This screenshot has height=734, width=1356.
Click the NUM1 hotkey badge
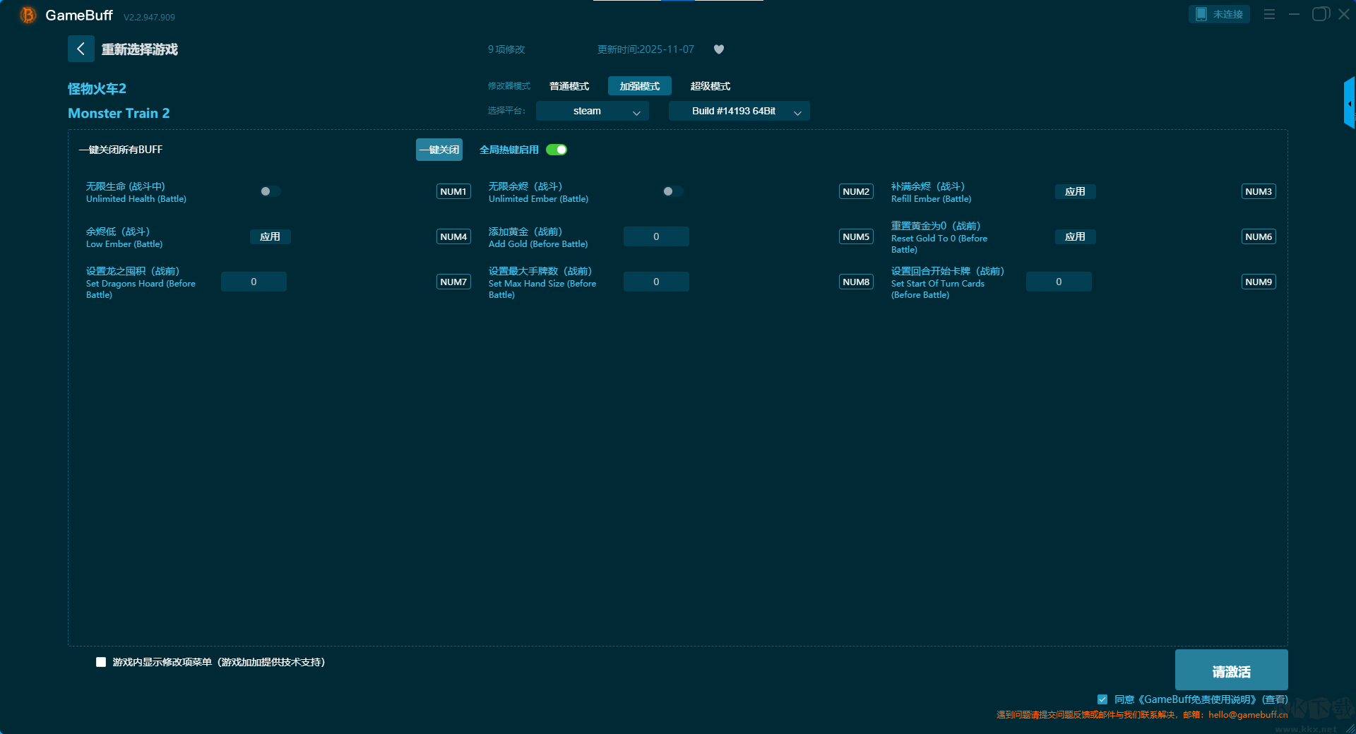[x=453, y=191]
